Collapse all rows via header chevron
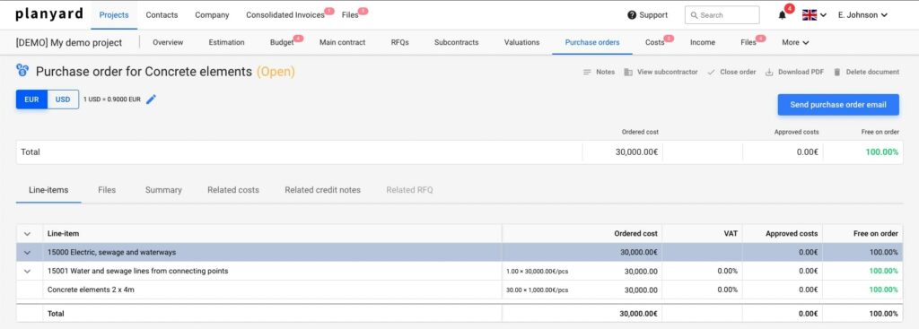The height and width of the screenshot is (329, 919). click(27, 234)
